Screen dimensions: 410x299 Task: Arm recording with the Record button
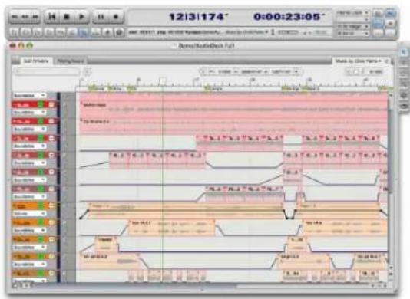tap(116, 17)
